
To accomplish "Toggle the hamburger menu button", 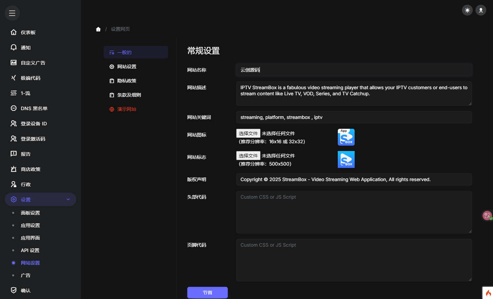I will [x=12, y=13].
